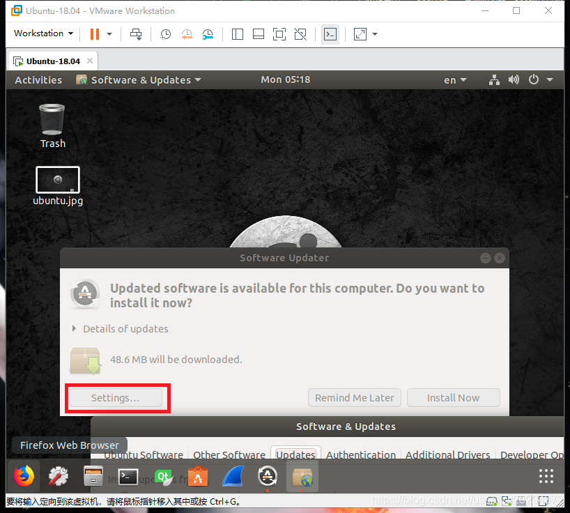Click the wired network status icon
This screenshot has height=513, width=570.
[x=494, y=79]
